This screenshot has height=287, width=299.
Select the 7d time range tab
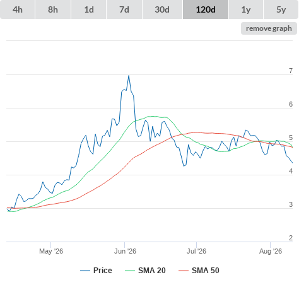[124, 9]
